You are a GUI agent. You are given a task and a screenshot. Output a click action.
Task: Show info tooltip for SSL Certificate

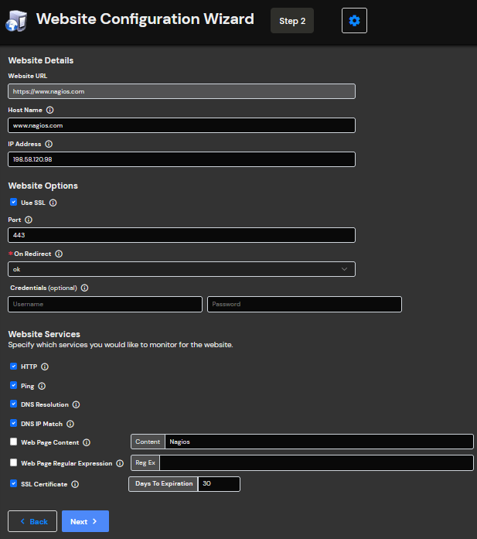(75, 484)
